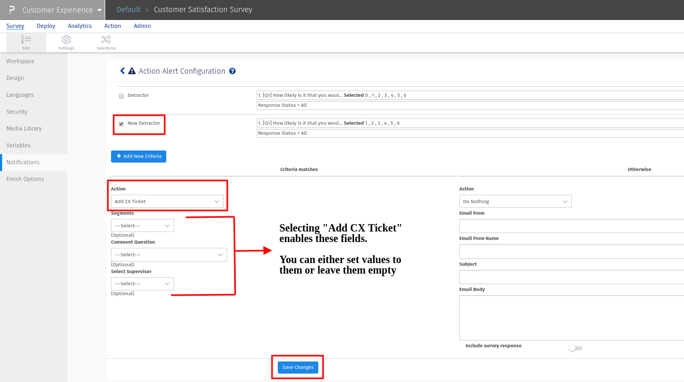Click the QuestionPro logo icon
The width and height of the screenshot is (684, 382).
click(x=12, y=10)
